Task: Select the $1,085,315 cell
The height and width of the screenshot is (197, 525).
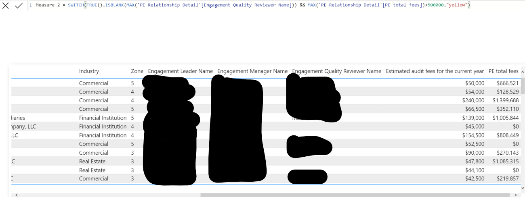Action: tap(506, 162)
